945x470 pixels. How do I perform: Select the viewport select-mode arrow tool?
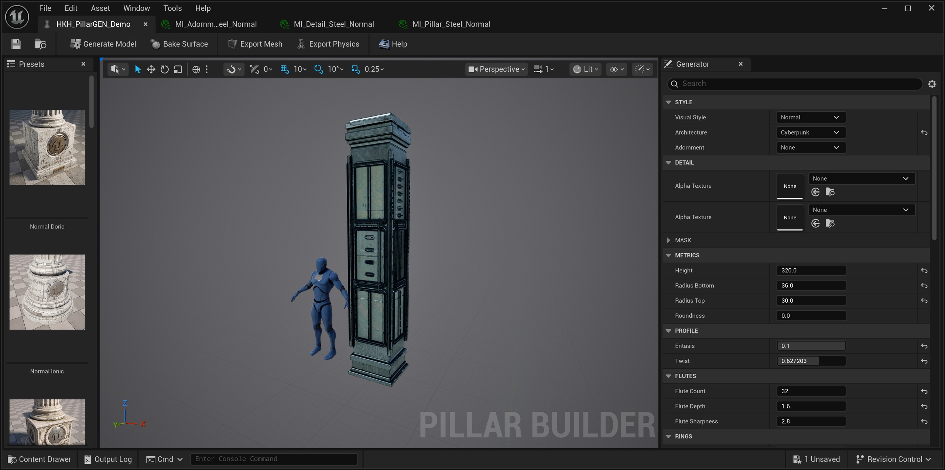point(138,69)
